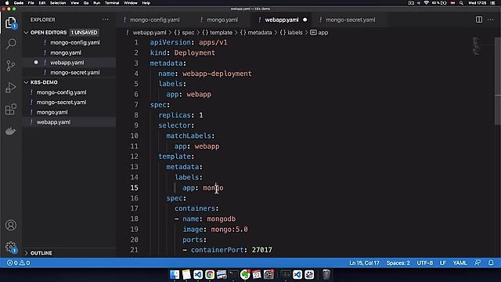Open Calendar from the Dock
This screenshot has width=501, height=282.
click(x=257, y=274)
